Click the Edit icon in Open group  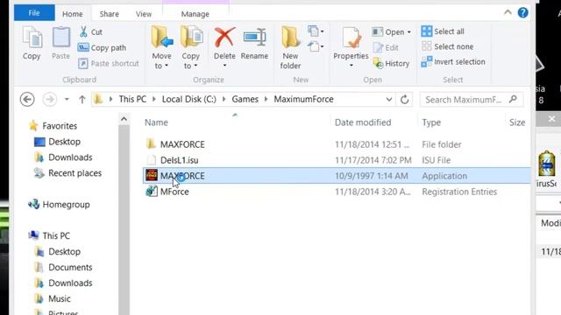[378, 47]
